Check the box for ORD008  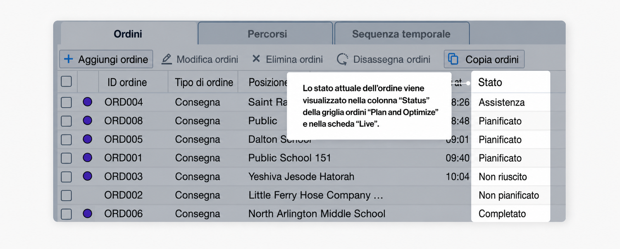67,121
